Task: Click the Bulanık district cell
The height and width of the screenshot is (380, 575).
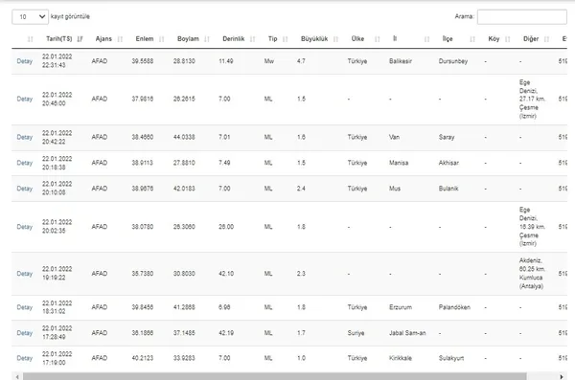Action: coord(448,189)
